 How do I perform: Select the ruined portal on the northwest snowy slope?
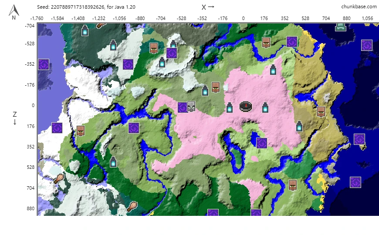click(128, 64)
